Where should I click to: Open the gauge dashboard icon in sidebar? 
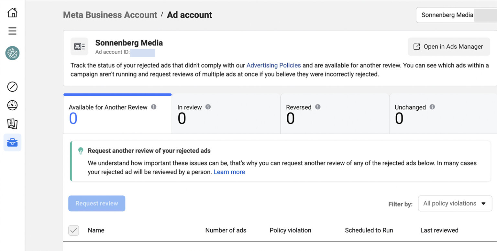point(12,105)
